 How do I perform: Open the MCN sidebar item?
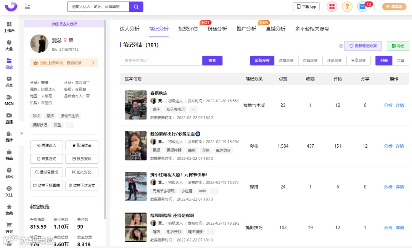click(x=9, y=100)
